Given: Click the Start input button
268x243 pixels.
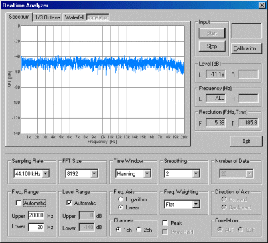Looking at the screenshot, I should (x=212, y=33).
